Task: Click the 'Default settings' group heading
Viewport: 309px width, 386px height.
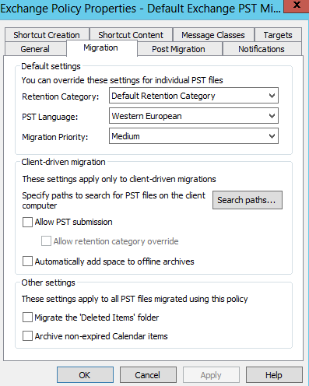Action: (51, 66)
